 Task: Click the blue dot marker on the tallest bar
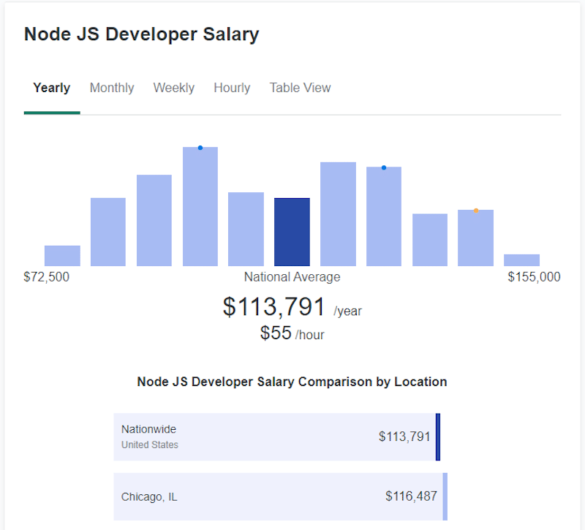(200, 148)
